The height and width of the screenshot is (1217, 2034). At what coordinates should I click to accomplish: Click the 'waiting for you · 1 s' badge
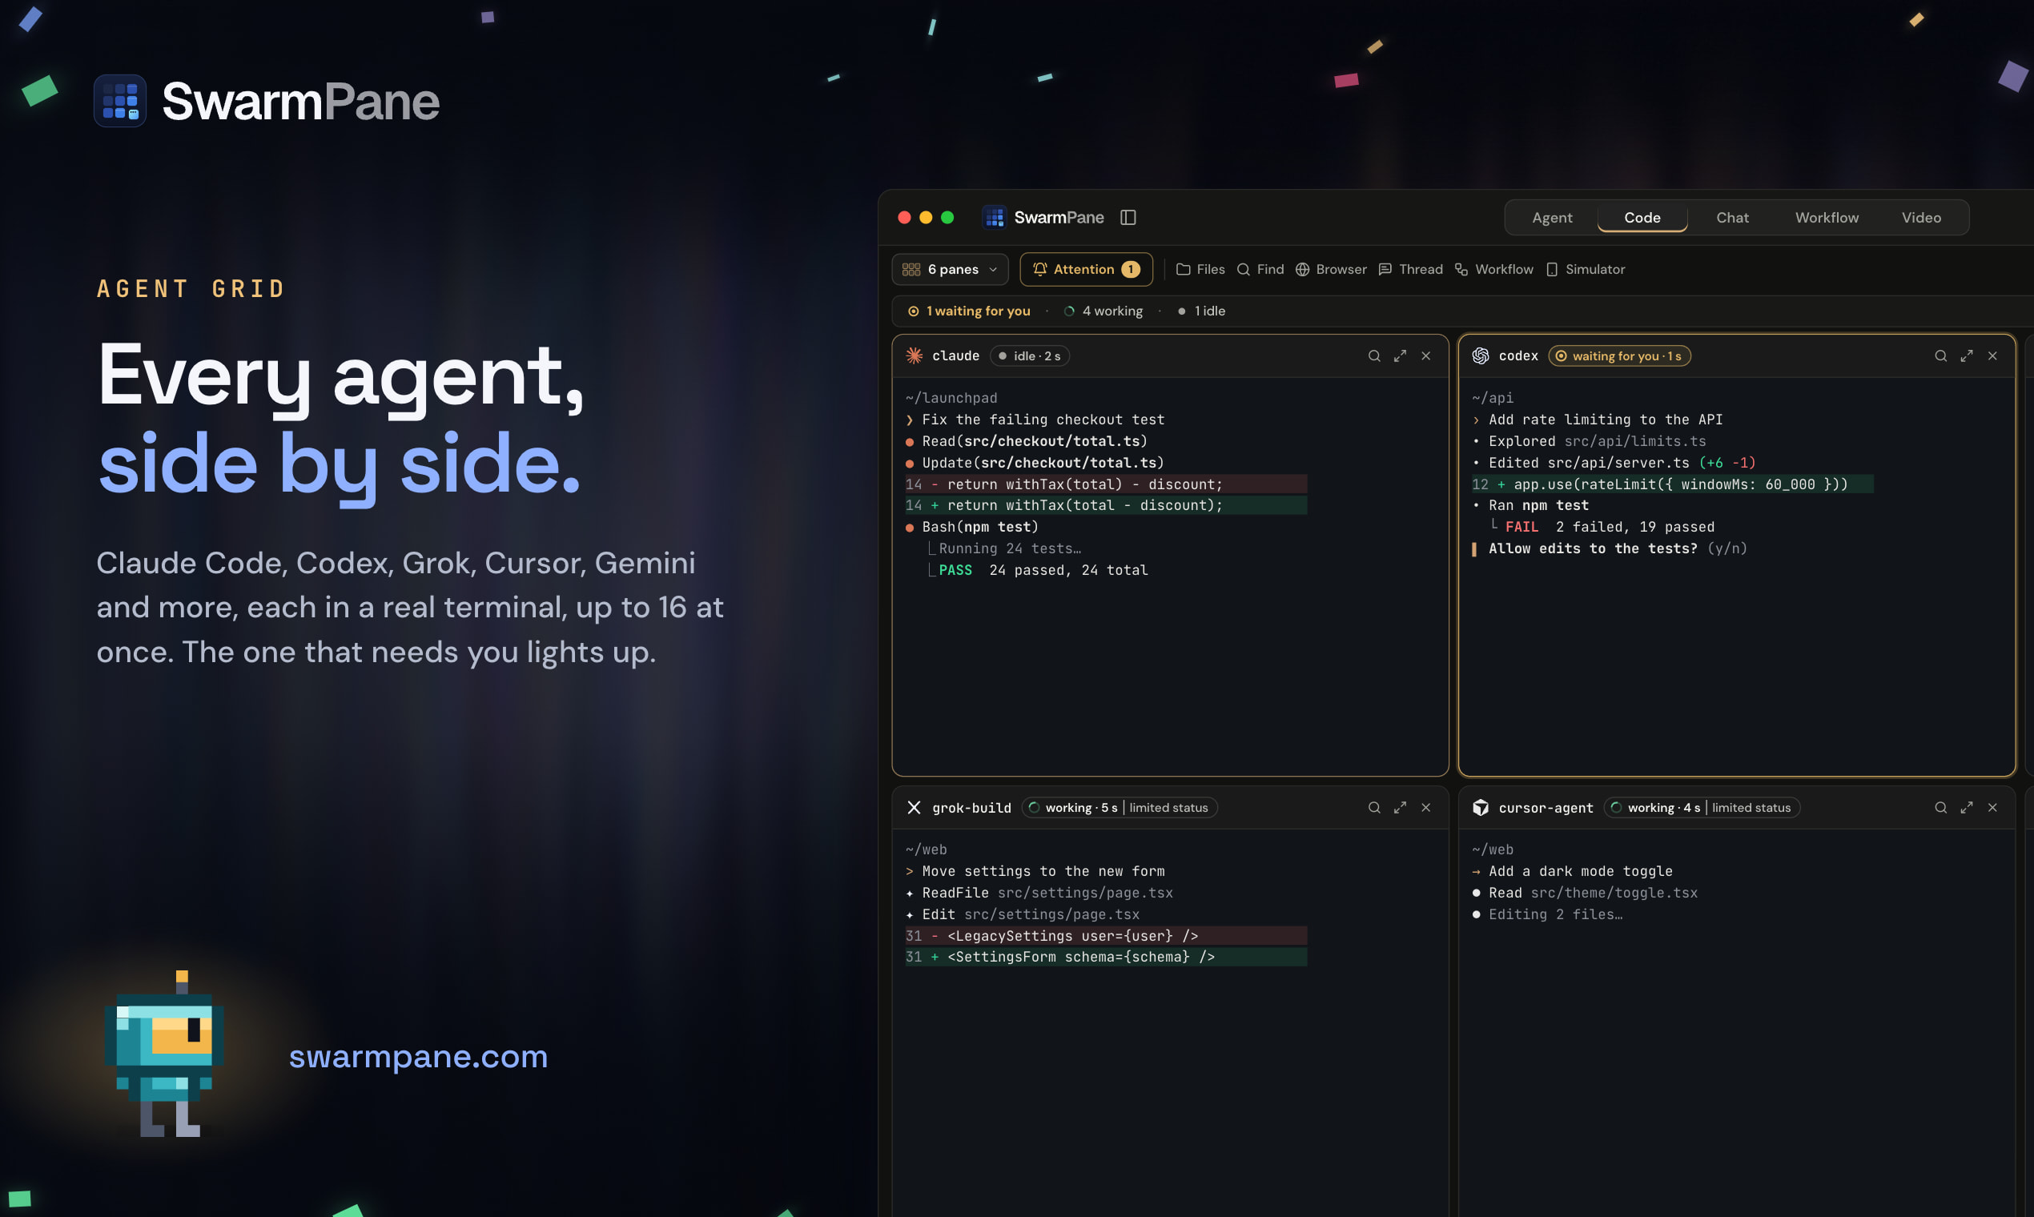(1619, 356)
